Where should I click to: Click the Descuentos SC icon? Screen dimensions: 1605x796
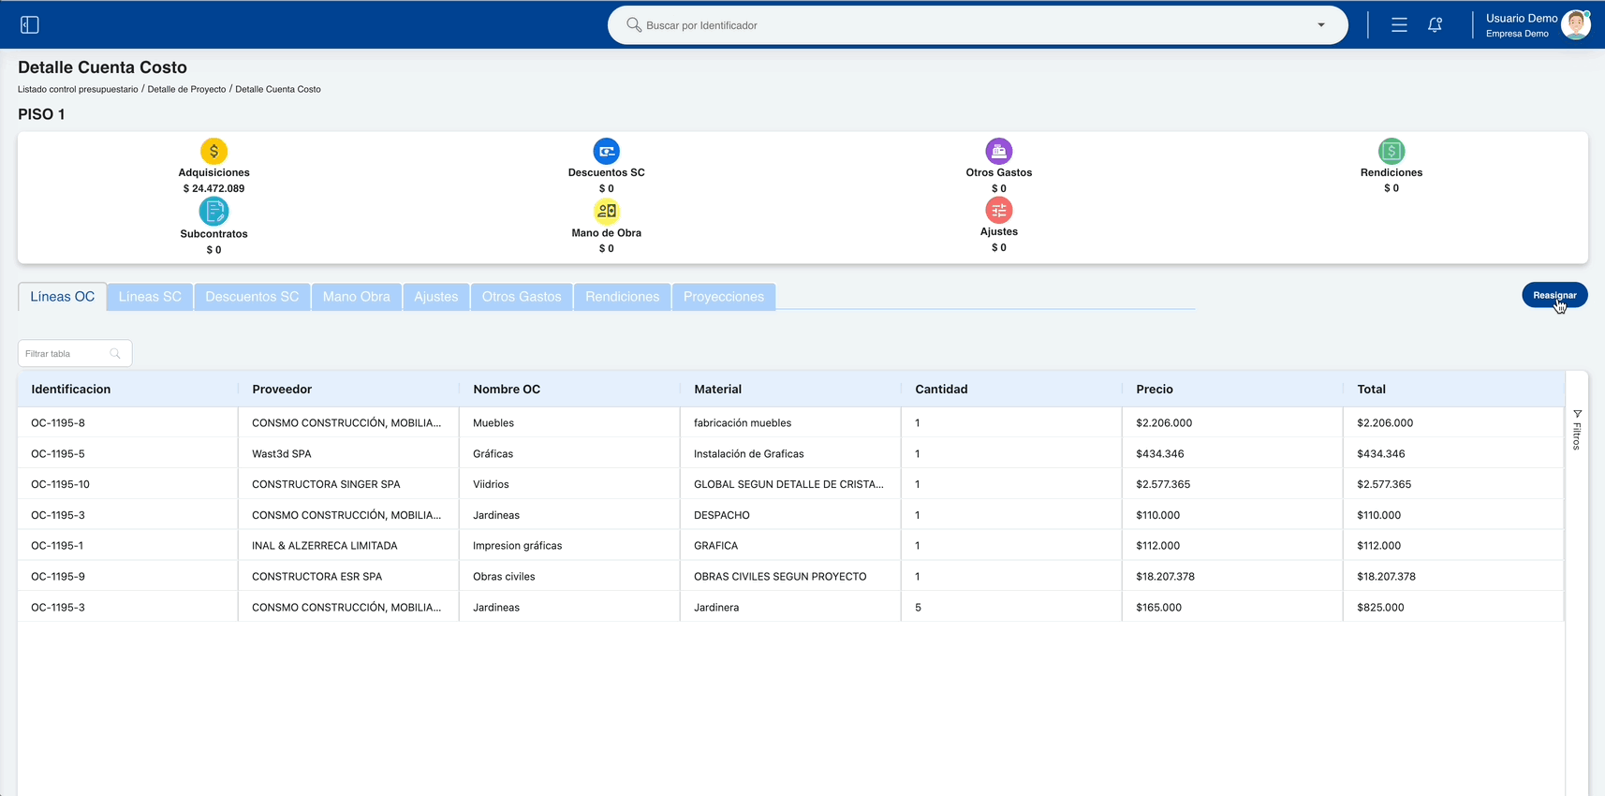coord(607,151)
